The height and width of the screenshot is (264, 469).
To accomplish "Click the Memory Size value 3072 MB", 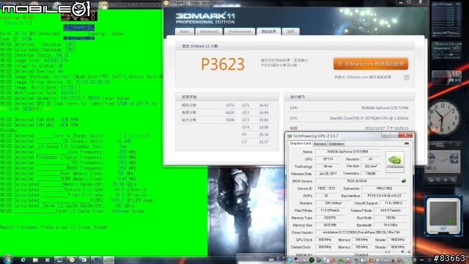I will [x=329, y=225].
